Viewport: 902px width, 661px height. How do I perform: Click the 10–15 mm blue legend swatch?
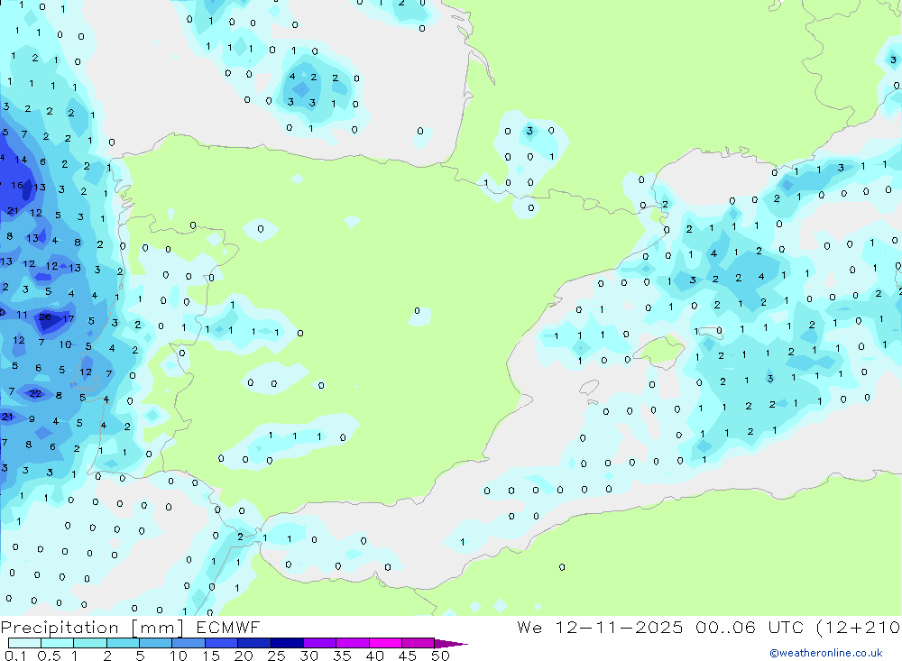coord(189,643)
